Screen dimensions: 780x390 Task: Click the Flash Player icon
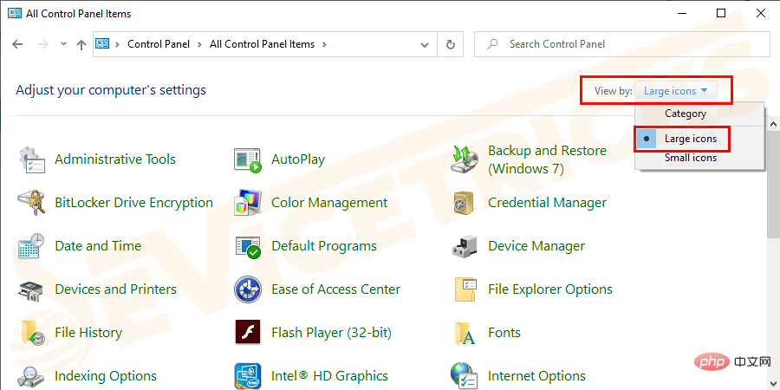[248, 333]
